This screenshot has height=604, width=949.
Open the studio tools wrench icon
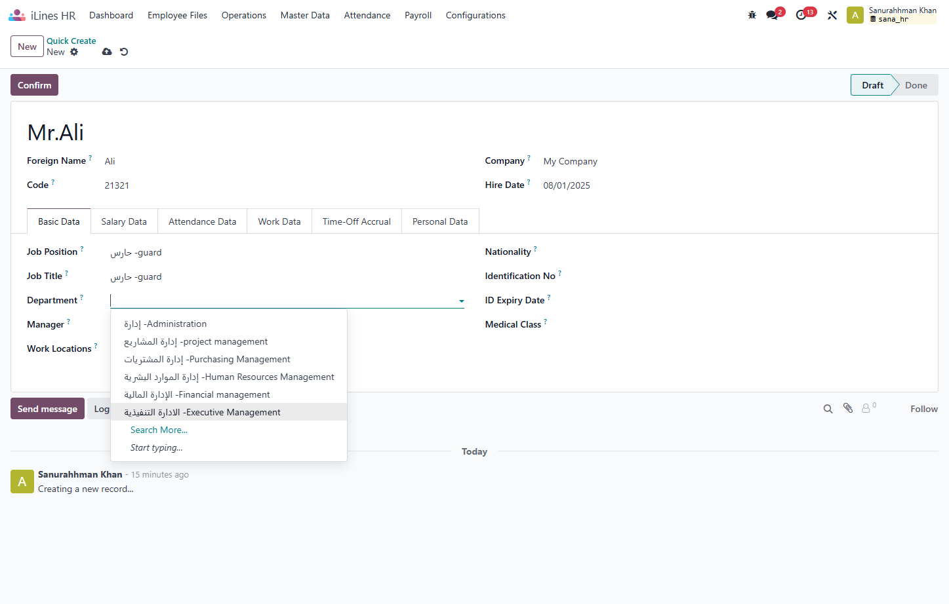832,15
